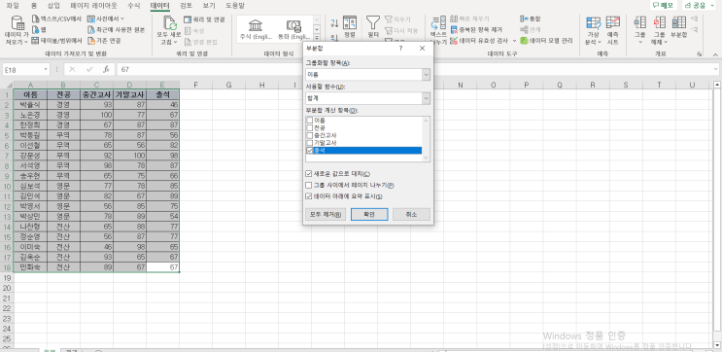Switch to the 삽입 (Insert) tab
Viewport: 722px width, 352px height.
[x=53, y=6]
